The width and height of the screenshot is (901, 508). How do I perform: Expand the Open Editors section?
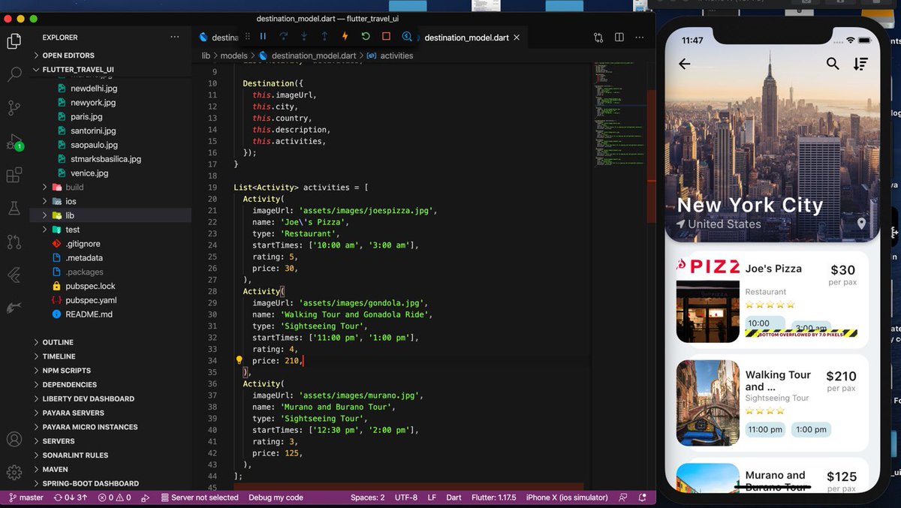pos(68,56)
